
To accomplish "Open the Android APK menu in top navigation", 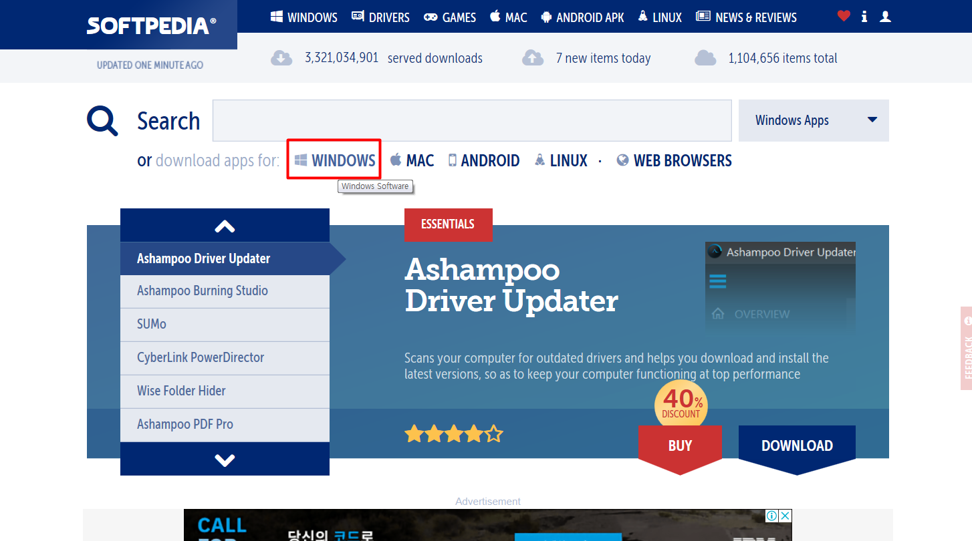I will pos(582,17).
